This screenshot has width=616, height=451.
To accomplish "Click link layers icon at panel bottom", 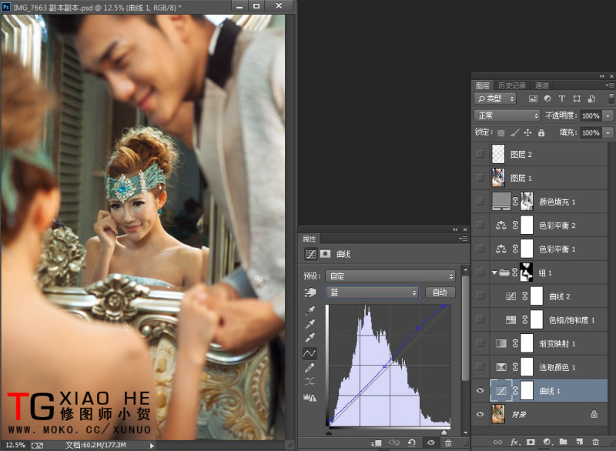I will [497, 442].
